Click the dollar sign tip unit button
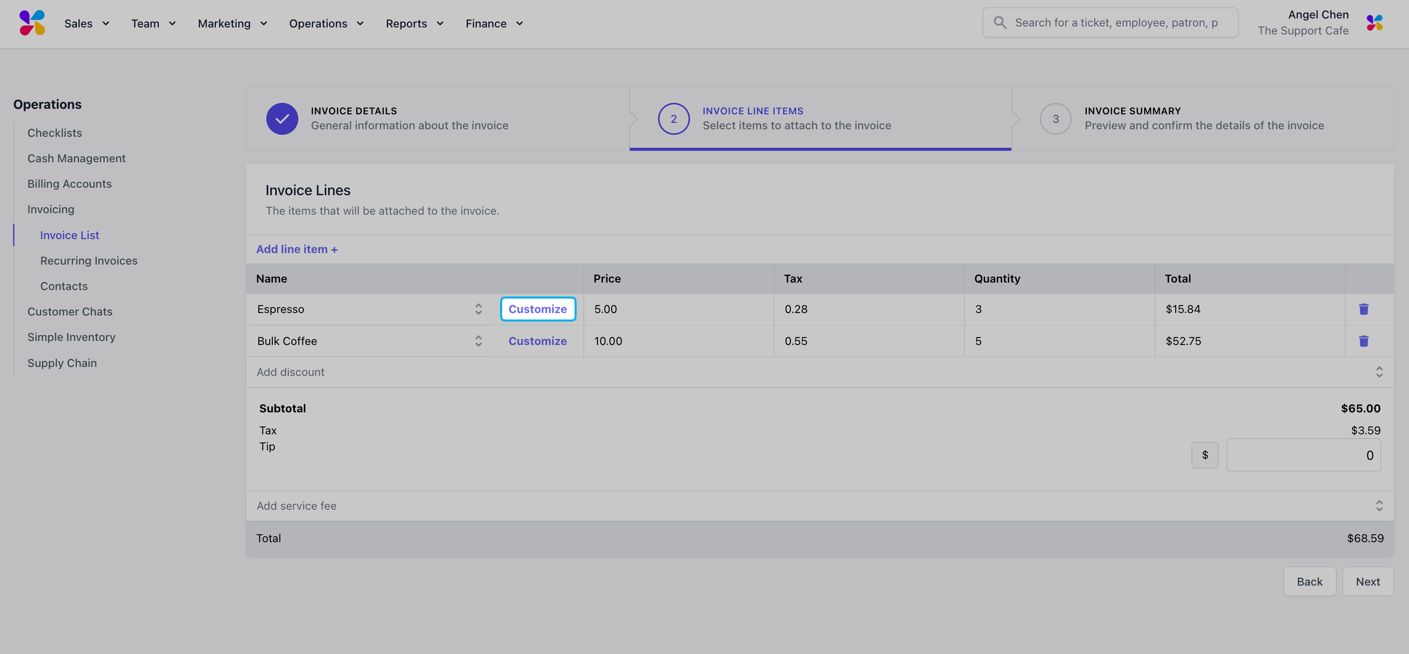 tap(1205, 455)
